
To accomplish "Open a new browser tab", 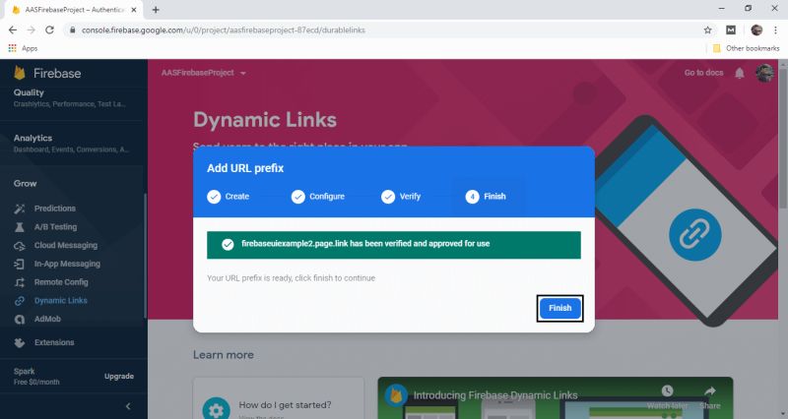I will click(x=156, y=10).
